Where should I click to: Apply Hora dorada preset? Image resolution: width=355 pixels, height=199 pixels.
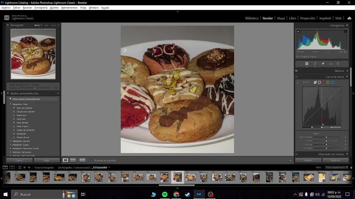click(22, 123)
